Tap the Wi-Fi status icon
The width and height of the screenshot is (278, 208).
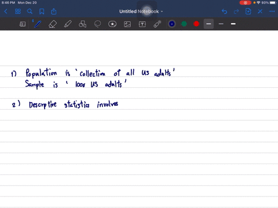[258, 3]
